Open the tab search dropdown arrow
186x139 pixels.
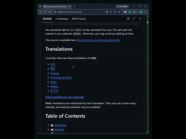(40, 6)
